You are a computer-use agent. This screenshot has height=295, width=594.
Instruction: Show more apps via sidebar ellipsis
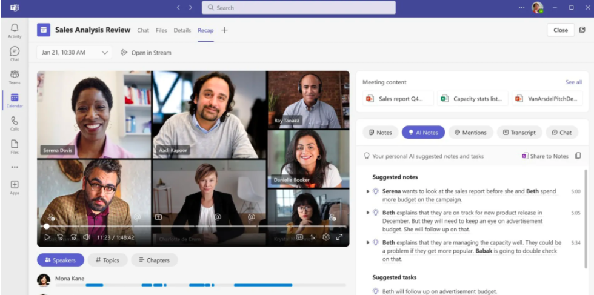(15, 167)
